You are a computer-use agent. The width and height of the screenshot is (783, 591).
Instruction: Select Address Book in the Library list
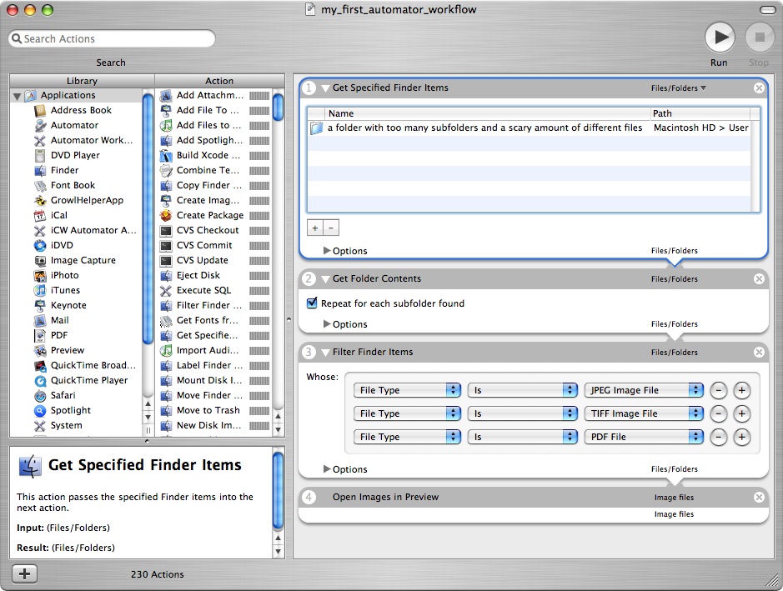pyautogui.click(x=81, y=110)
